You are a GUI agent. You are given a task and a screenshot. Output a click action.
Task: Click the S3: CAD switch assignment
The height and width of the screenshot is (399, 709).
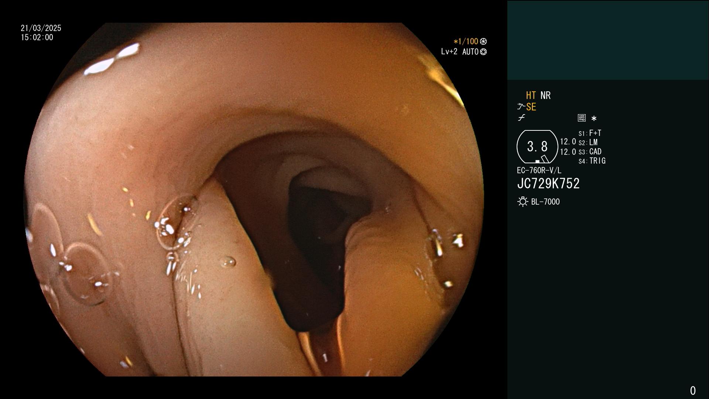click(x=590, y=151)
